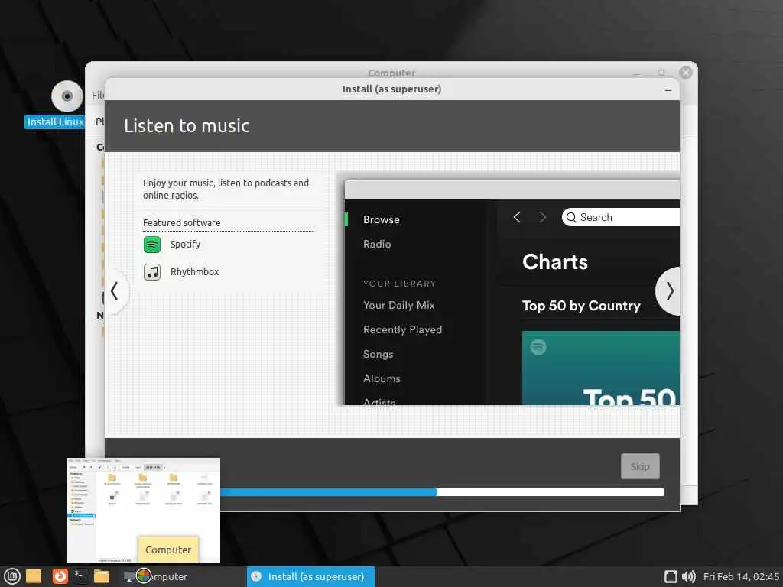Screen dimensions: 783x587
Task: Open the Linux Mint start menu
Action: point(11,576)
